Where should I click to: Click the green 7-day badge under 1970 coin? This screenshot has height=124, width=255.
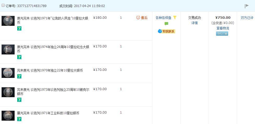[19, 76]
